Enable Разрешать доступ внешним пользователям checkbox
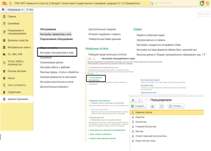Viewport: 211px width, 151px height. (x=89, y=103)
